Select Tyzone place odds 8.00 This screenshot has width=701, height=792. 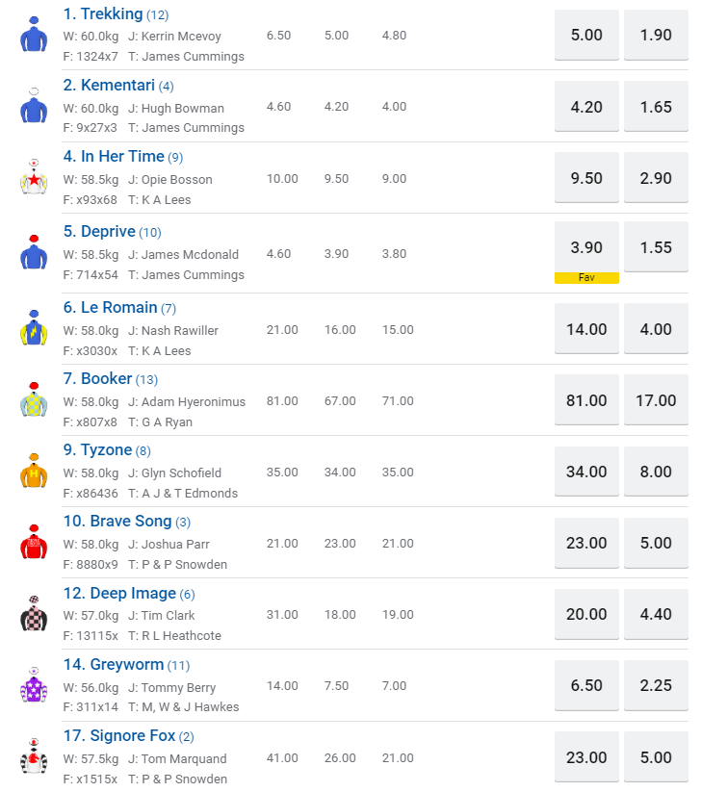click(x=656, y=472)
